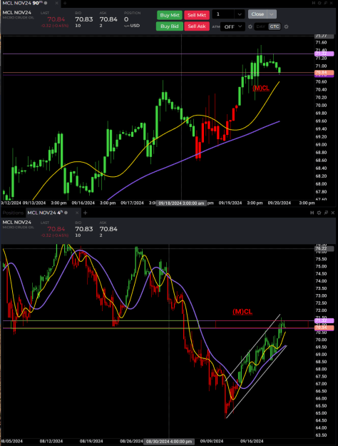338x446 pixels.
Task: Click the 09/20/2024 date on top chart axis
Action: click(279, 203)
